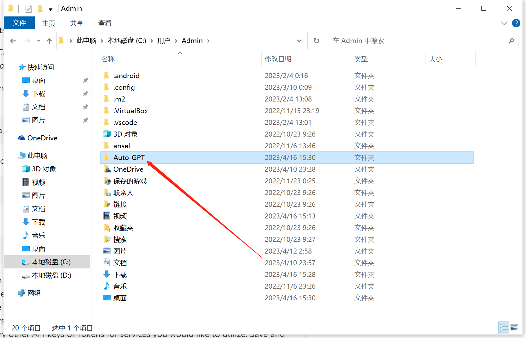Unpin Desktop from Quick access
526x338 pixels.
(x=85, y=81)
